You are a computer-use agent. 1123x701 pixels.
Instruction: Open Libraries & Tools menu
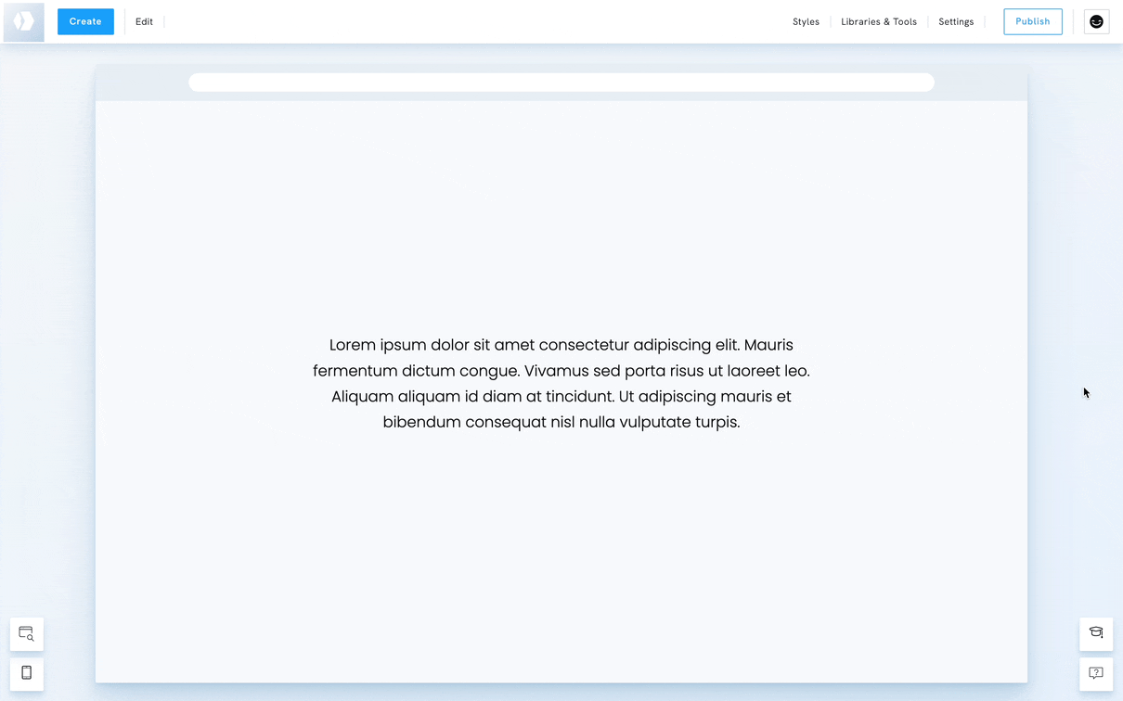[x=878, y=21]
